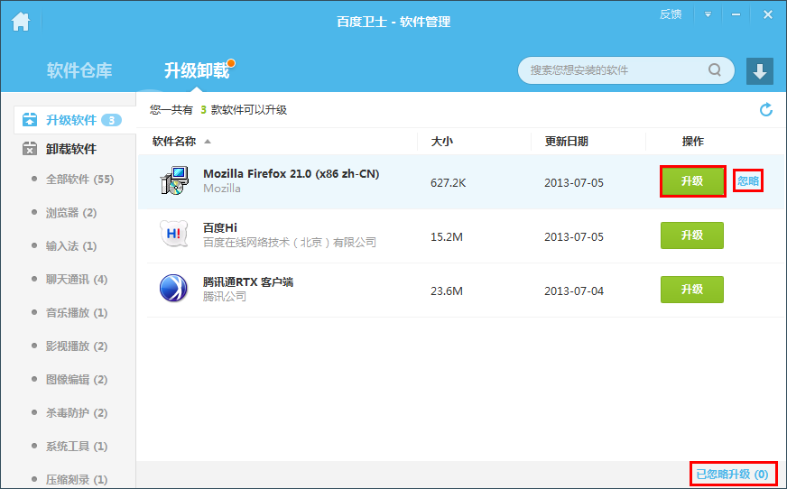
Task: Switch to the 软件仓库 tab
Action: tap(79, 70)
